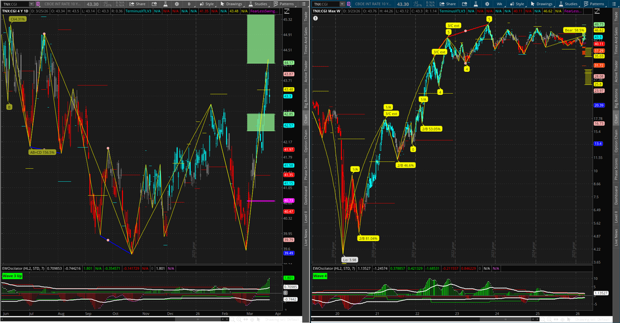Image resolution: width=620 pixels, height=323 pixels.
Task: Open the right chart news/calendar icon
Action: pos(464,4)
